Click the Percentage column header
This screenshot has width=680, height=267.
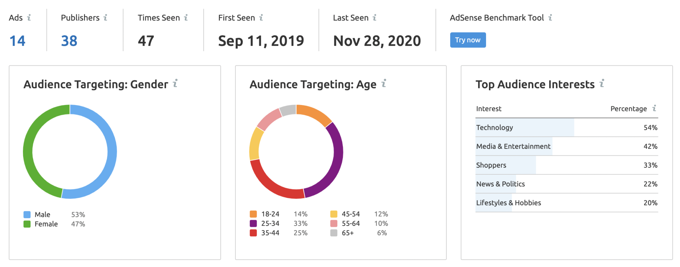tap(629, 109)
